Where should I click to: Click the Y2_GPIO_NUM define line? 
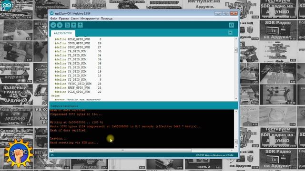point(78,80)
